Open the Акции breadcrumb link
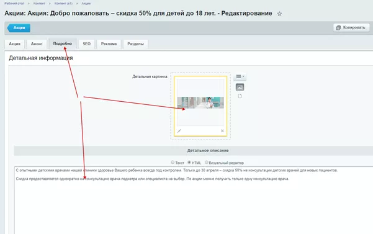373x234 pixels. tap(86, 3)
